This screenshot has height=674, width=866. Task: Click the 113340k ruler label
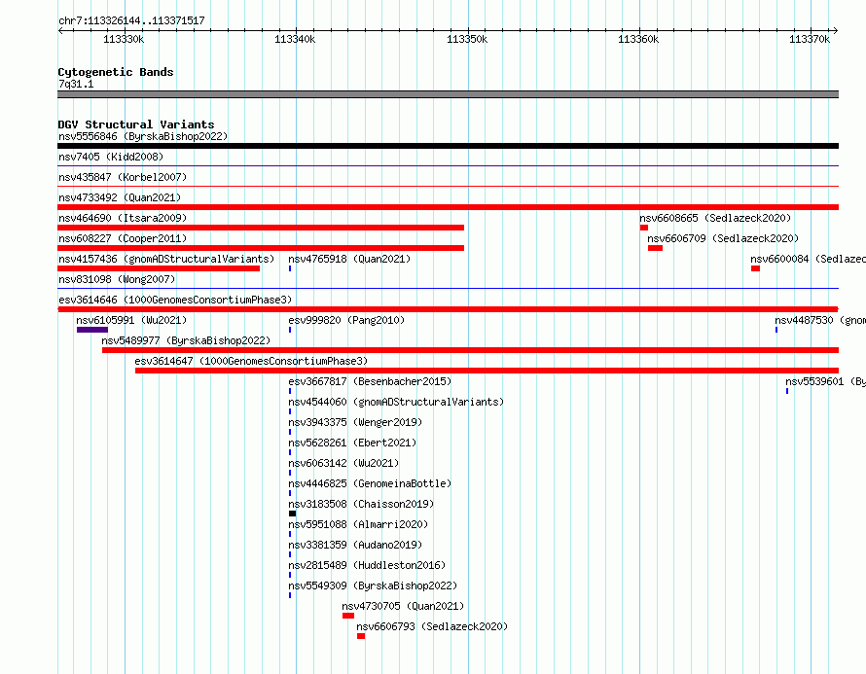295,39
